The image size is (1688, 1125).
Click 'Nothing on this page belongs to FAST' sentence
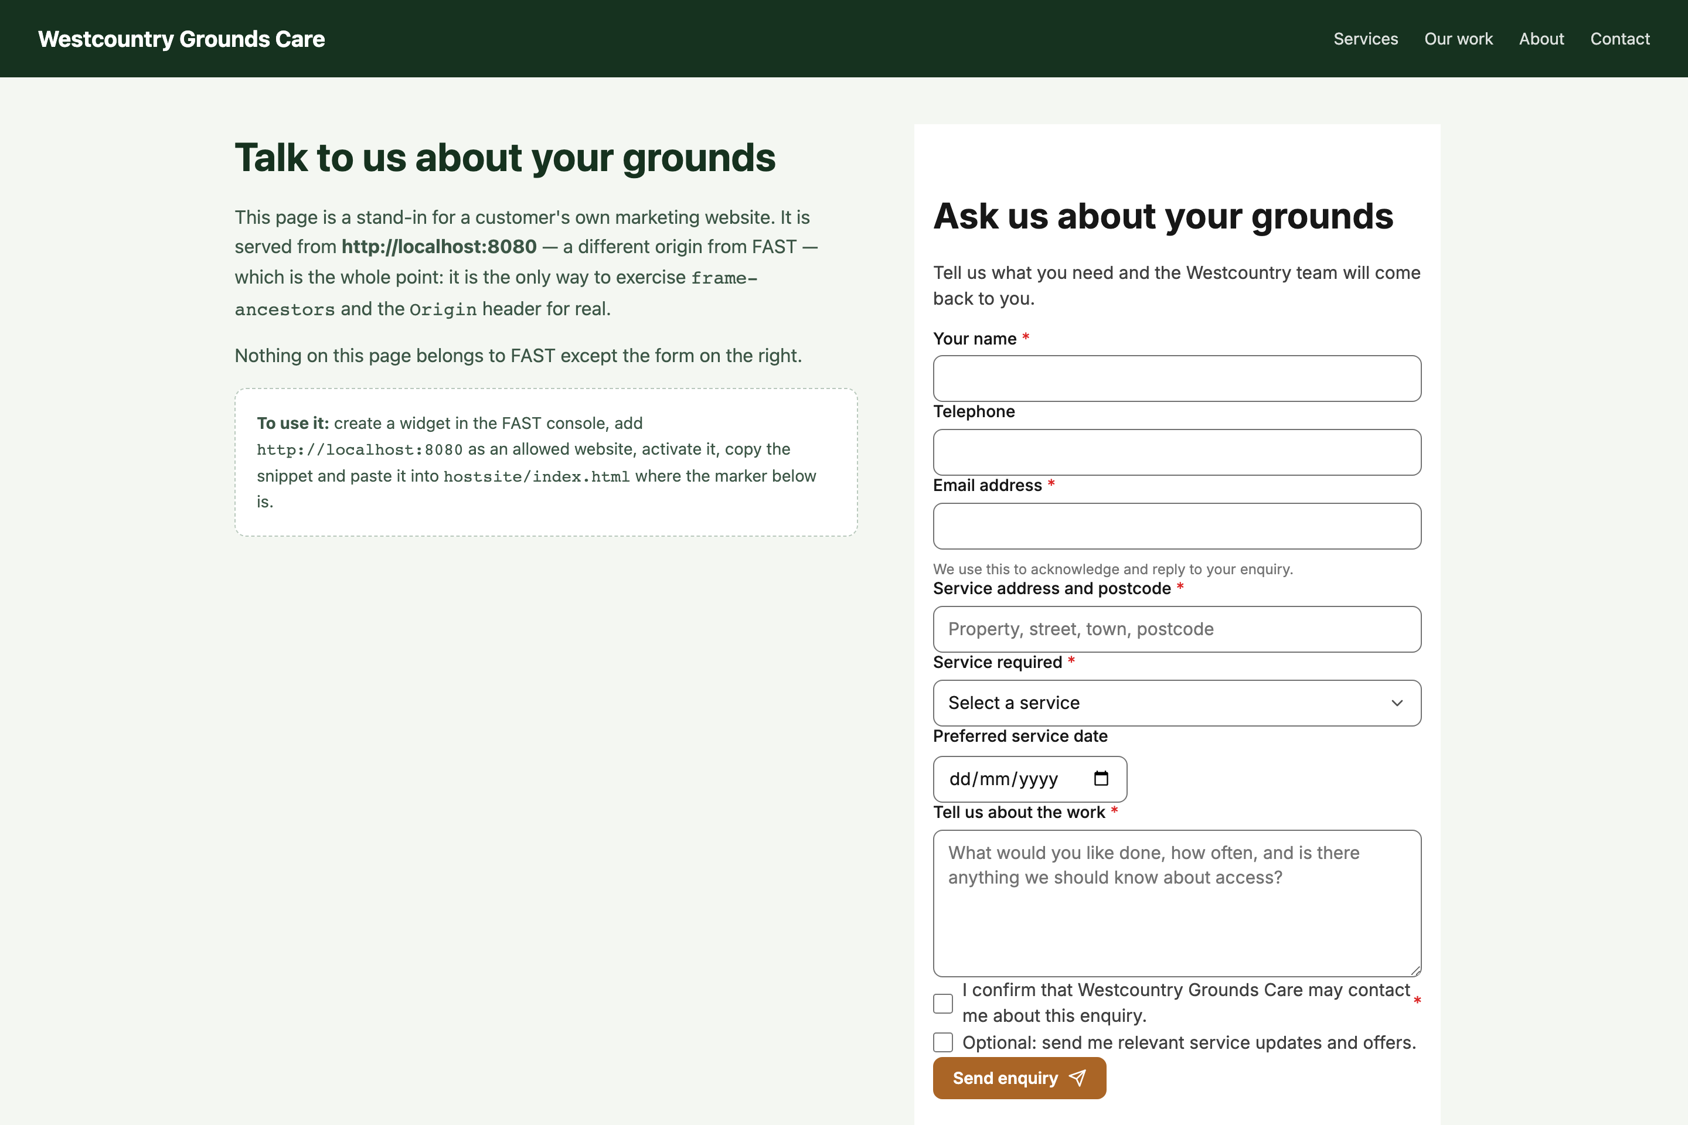point(518,356)
